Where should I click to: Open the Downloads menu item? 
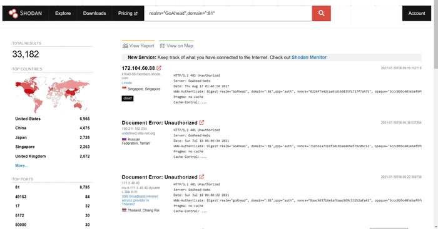(x=94, y=13)
